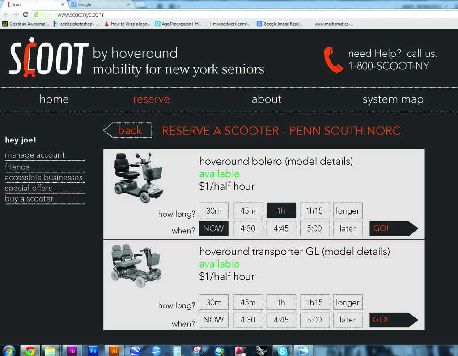Open the miwoodwork.com bookmark
The width and height of the screenshot is (458, 356).
pyautogui.click(x=229, y=24)
